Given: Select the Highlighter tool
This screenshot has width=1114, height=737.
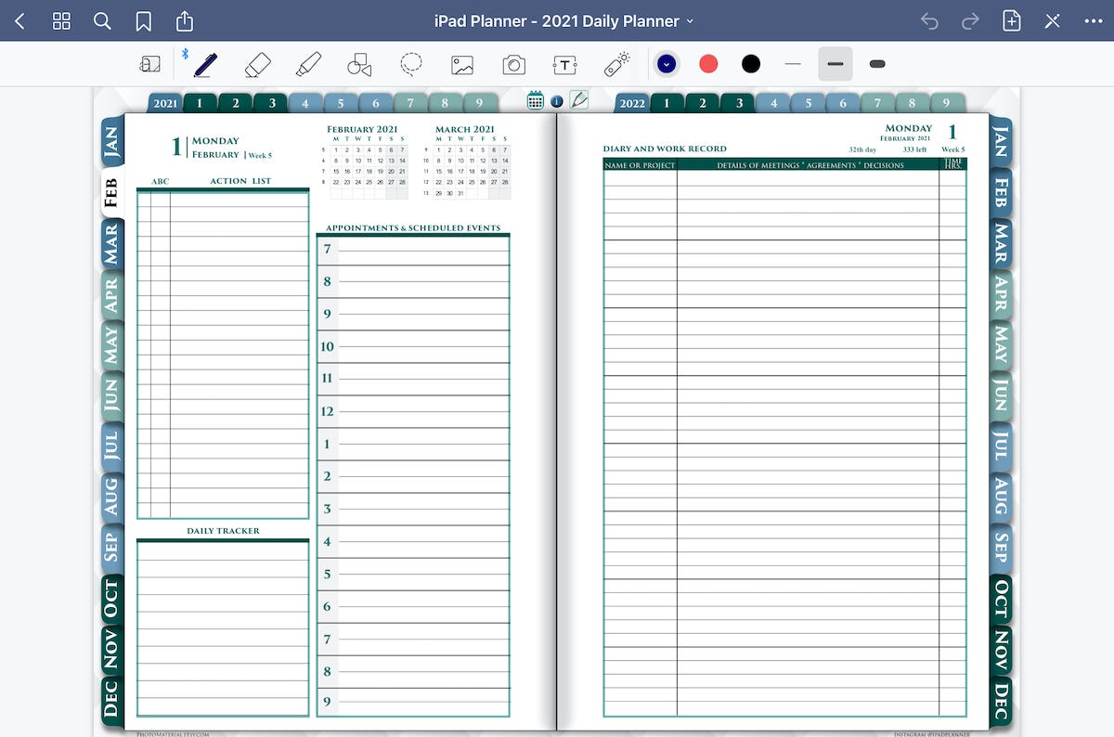Looking at the screenshot, I should pyautogui.click(x=308, y=64).
